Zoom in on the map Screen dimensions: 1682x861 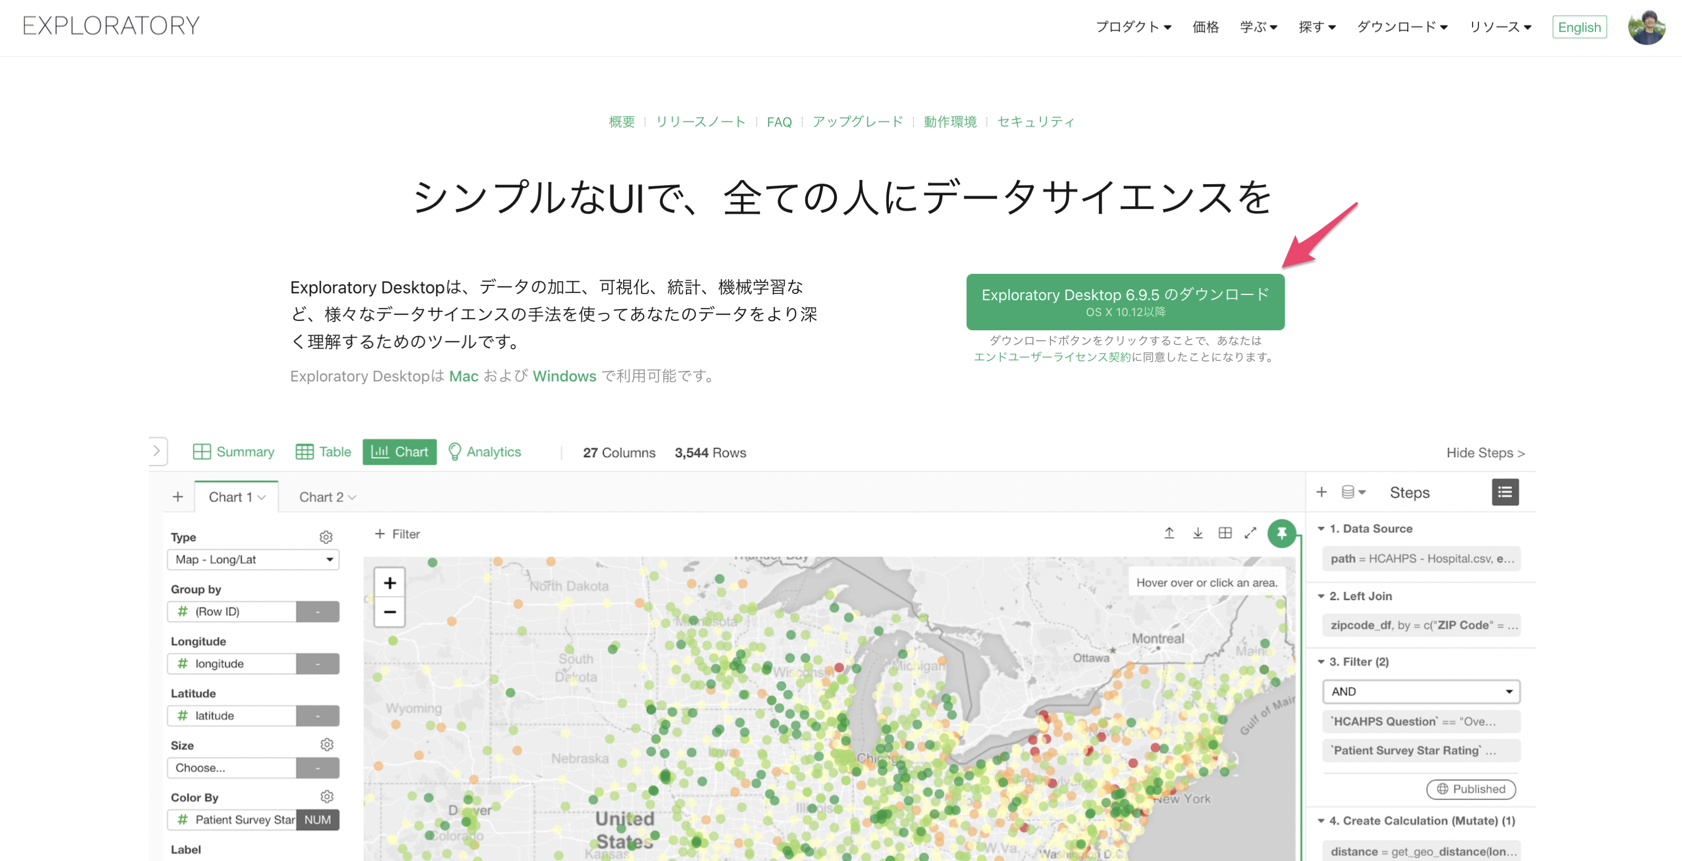coord(390,583)
